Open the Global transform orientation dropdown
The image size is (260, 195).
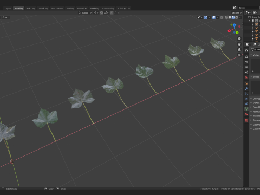tap(85, 13)
